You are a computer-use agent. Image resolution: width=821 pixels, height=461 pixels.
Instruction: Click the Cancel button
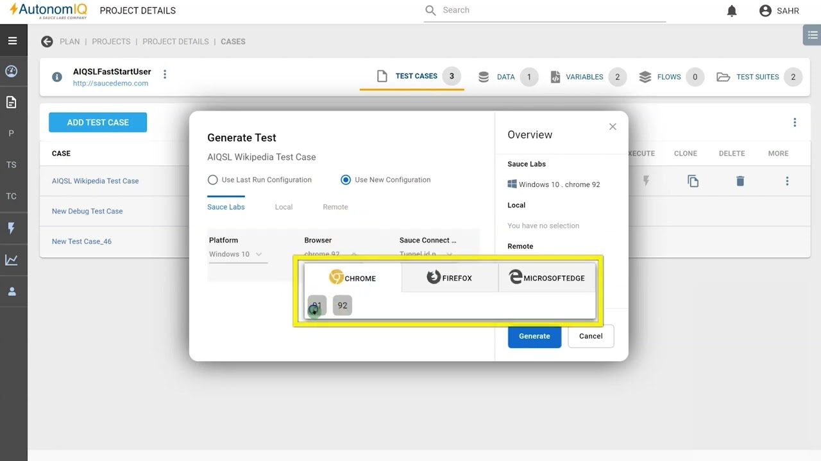coord(591,336)
